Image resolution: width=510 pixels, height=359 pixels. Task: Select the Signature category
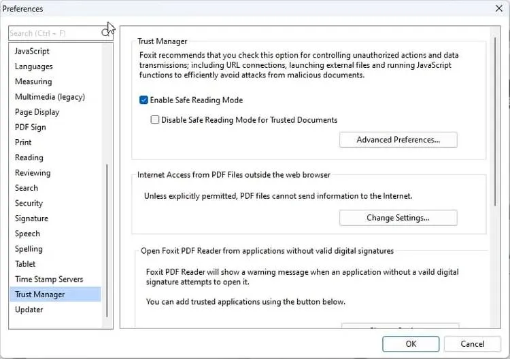55,219
